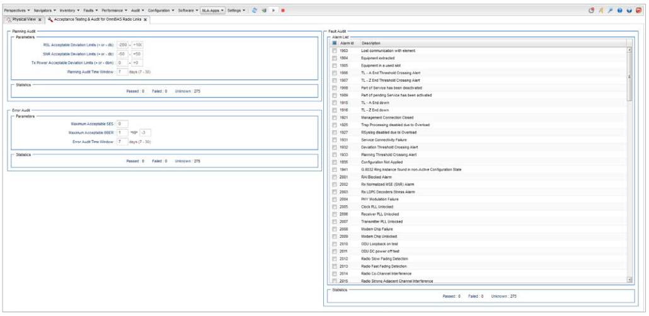Select row Modem Chip Failure
Image resolution: width=649 pixels, height=316 pixels.
click(479, 229)
